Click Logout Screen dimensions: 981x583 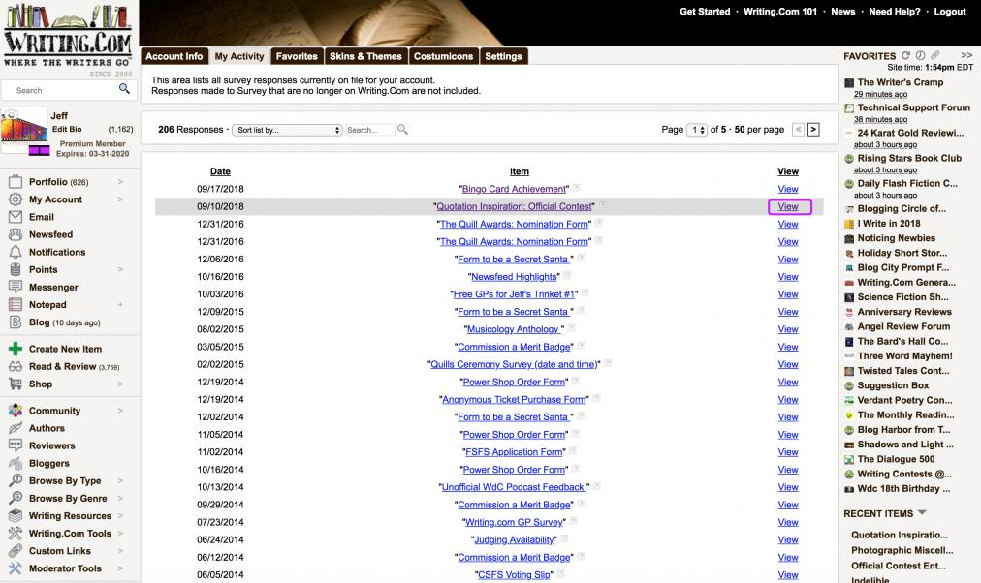[950, 12]
